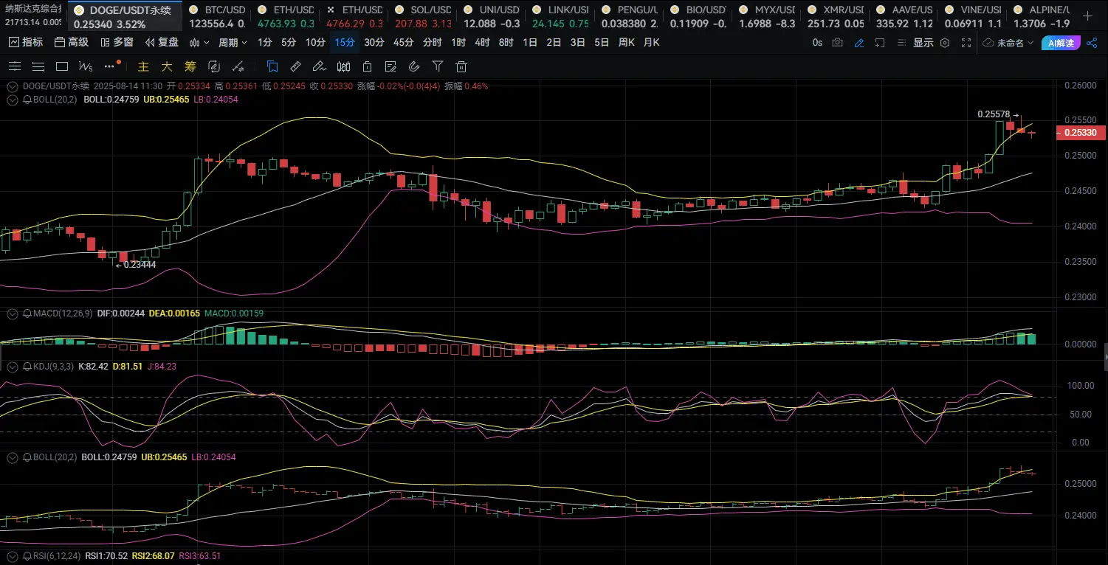Open chart settings hexagon icon
1108x565 pixels.
945,43
